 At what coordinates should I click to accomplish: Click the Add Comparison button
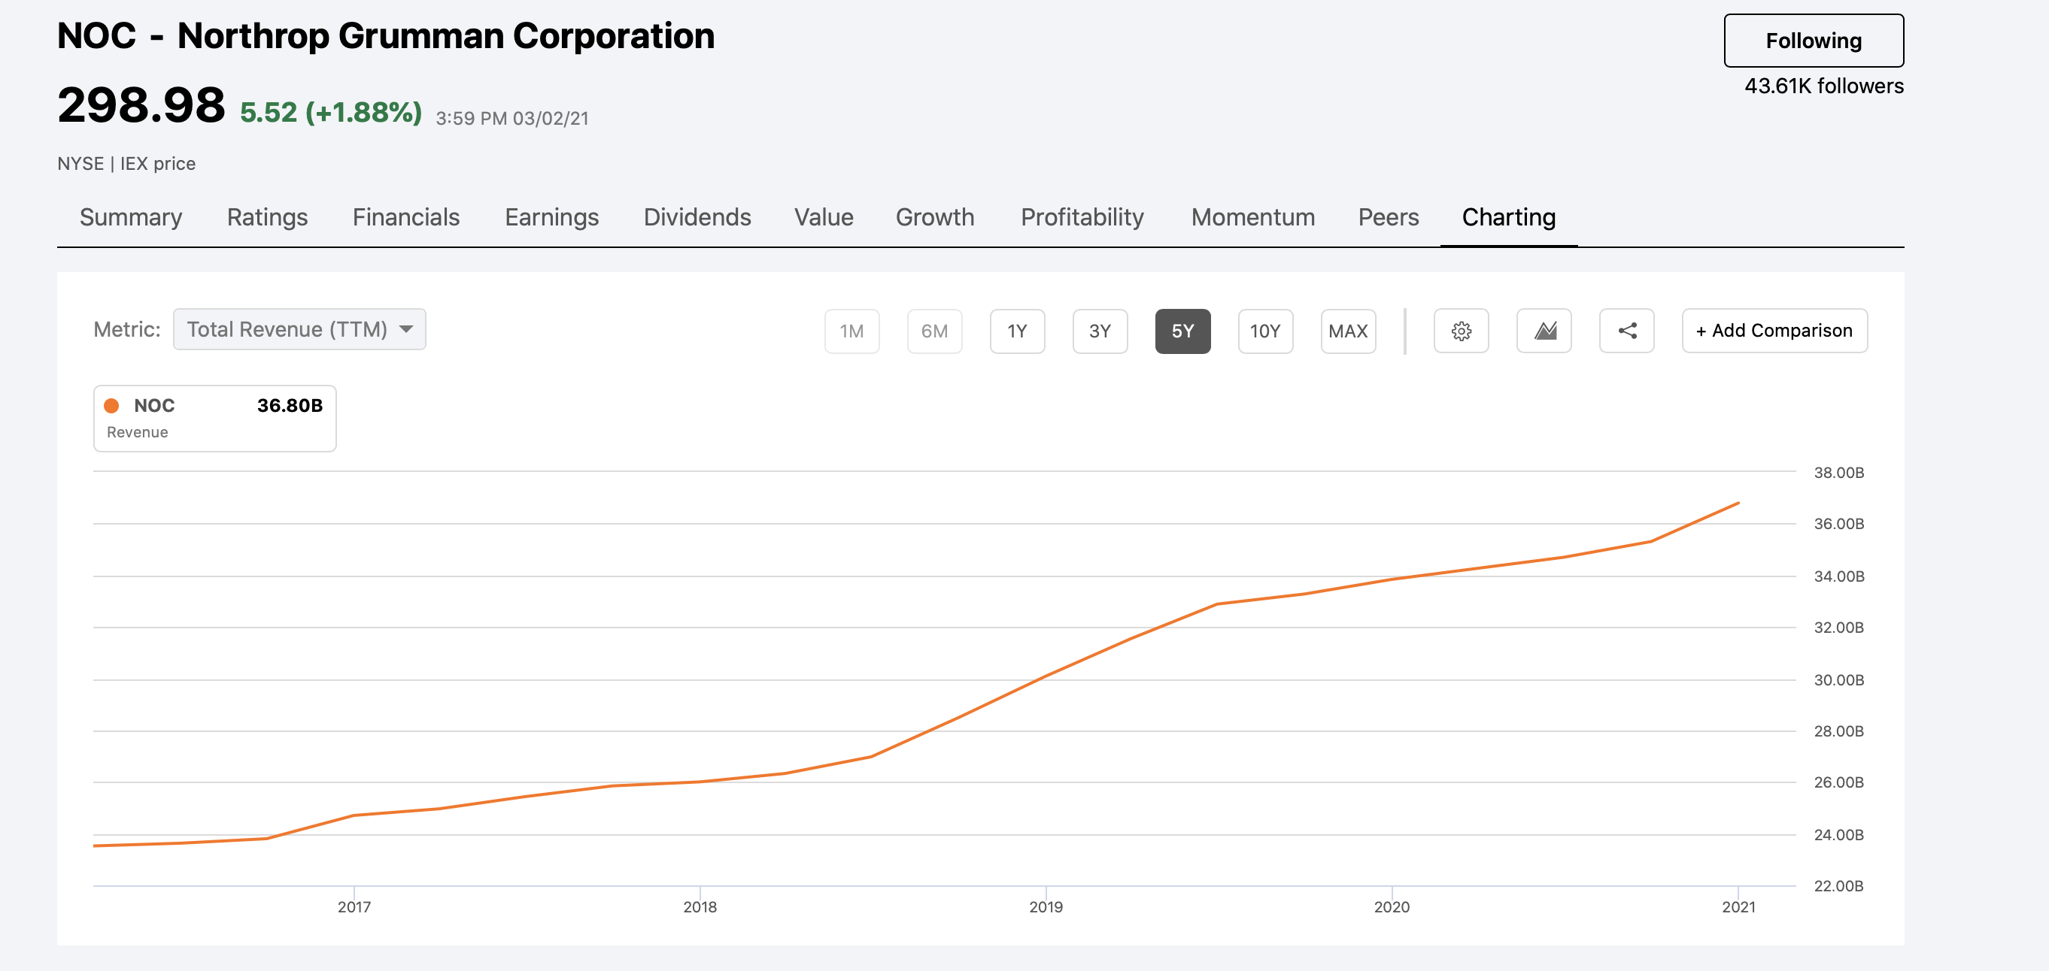click(x=1774, y=331)
